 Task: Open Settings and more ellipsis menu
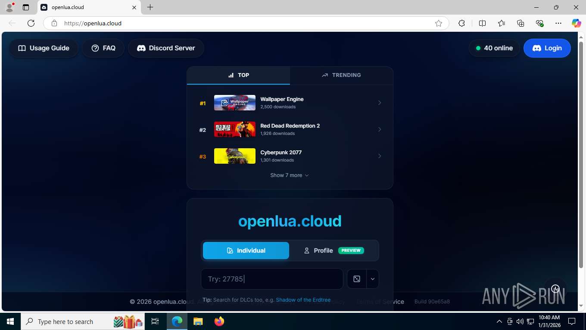click(x=558, y=23)
